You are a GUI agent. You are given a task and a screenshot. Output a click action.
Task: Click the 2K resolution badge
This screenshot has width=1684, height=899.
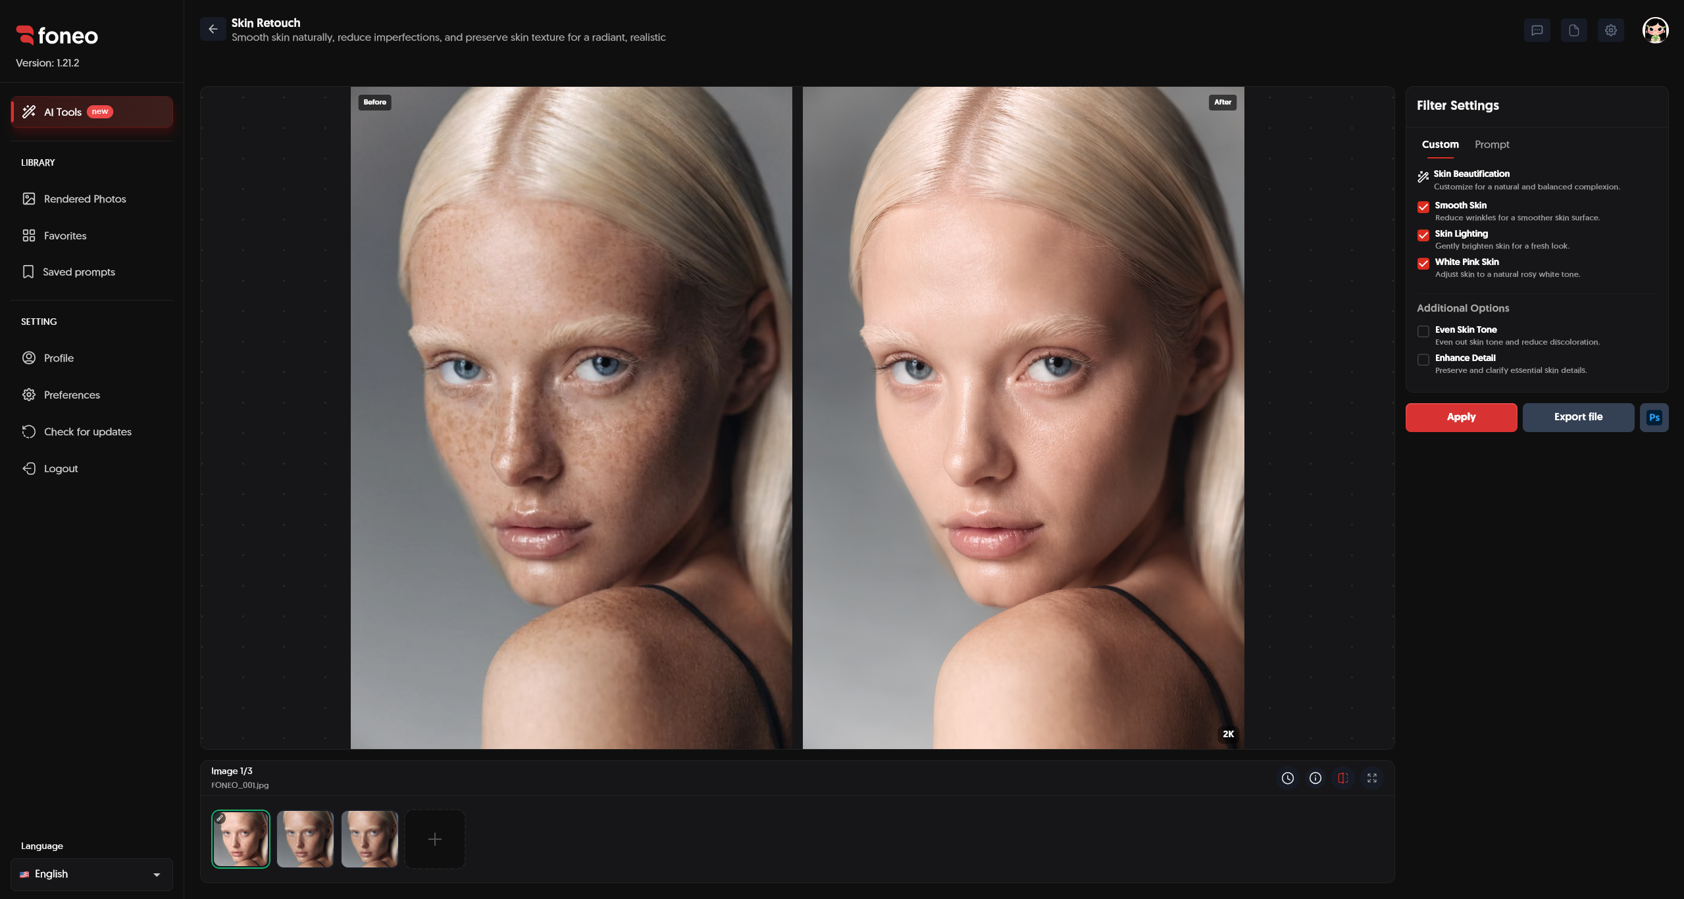click(x=1228, y=734)
